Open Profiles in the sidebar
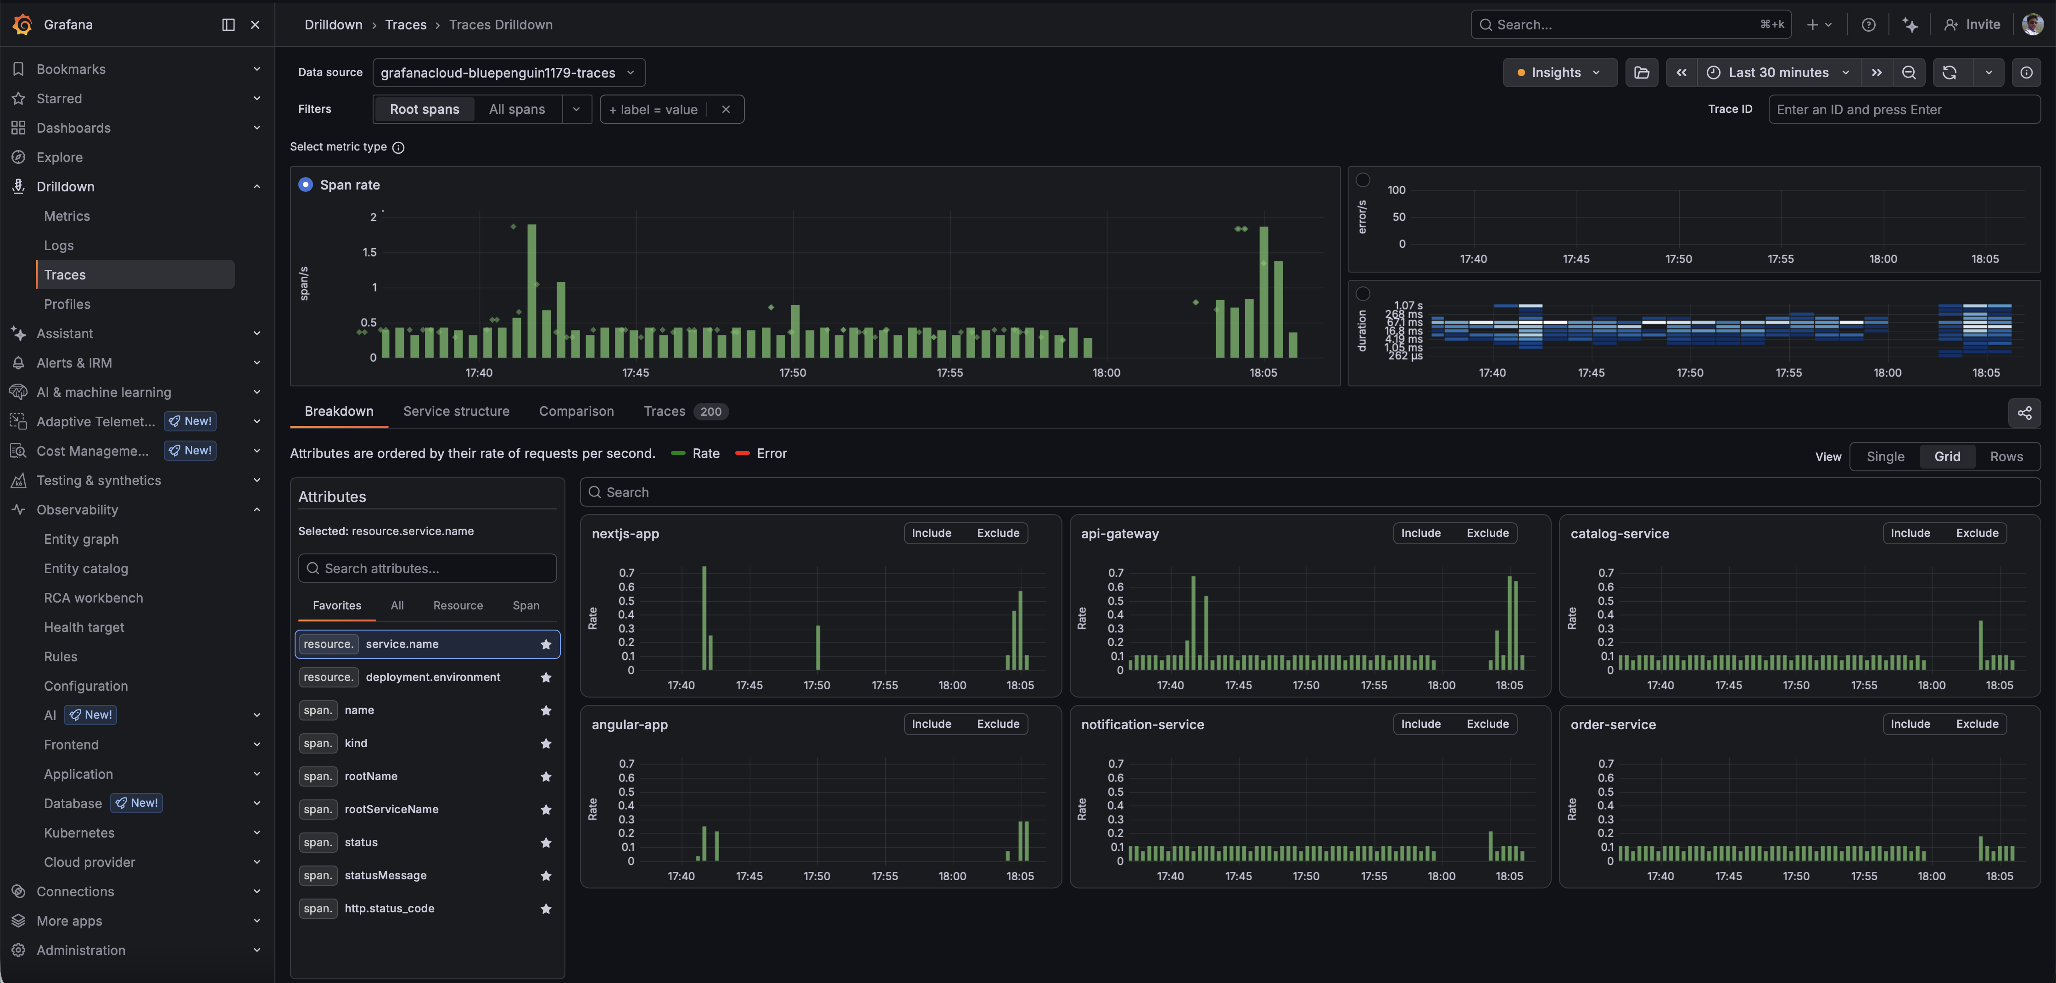2056x983 pixels. tap(67, 304)
